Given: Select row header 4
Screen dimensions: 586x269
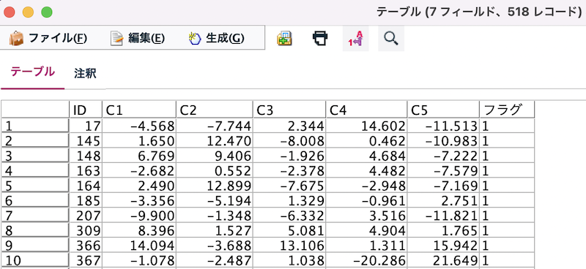Looking at the screenshot, I should tap(35, 171).
